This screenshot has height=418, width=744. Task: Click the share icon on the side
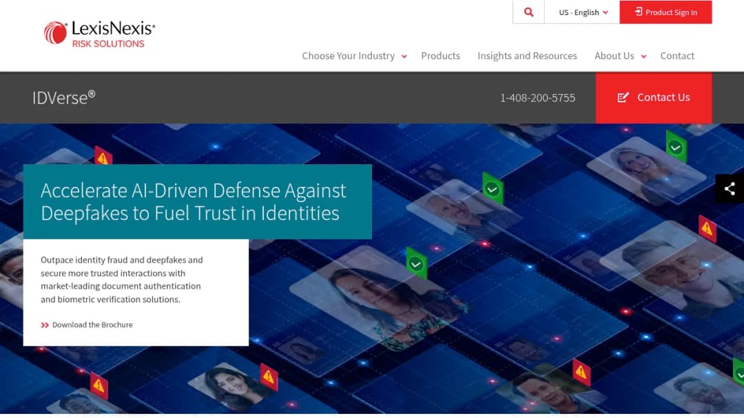tap(730, 189)
